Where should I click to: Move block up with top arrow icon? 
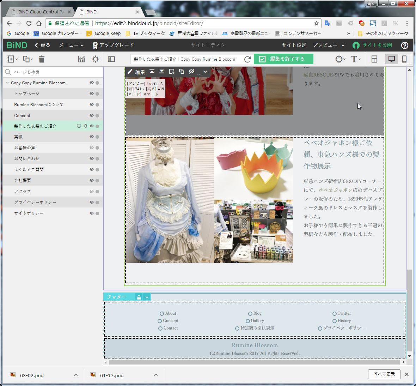[x=152, y=71]
